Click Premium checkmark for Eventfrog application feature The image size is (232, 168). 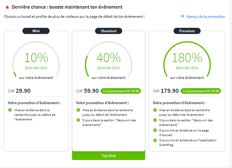pyautogui.click(x=155, y=140)
